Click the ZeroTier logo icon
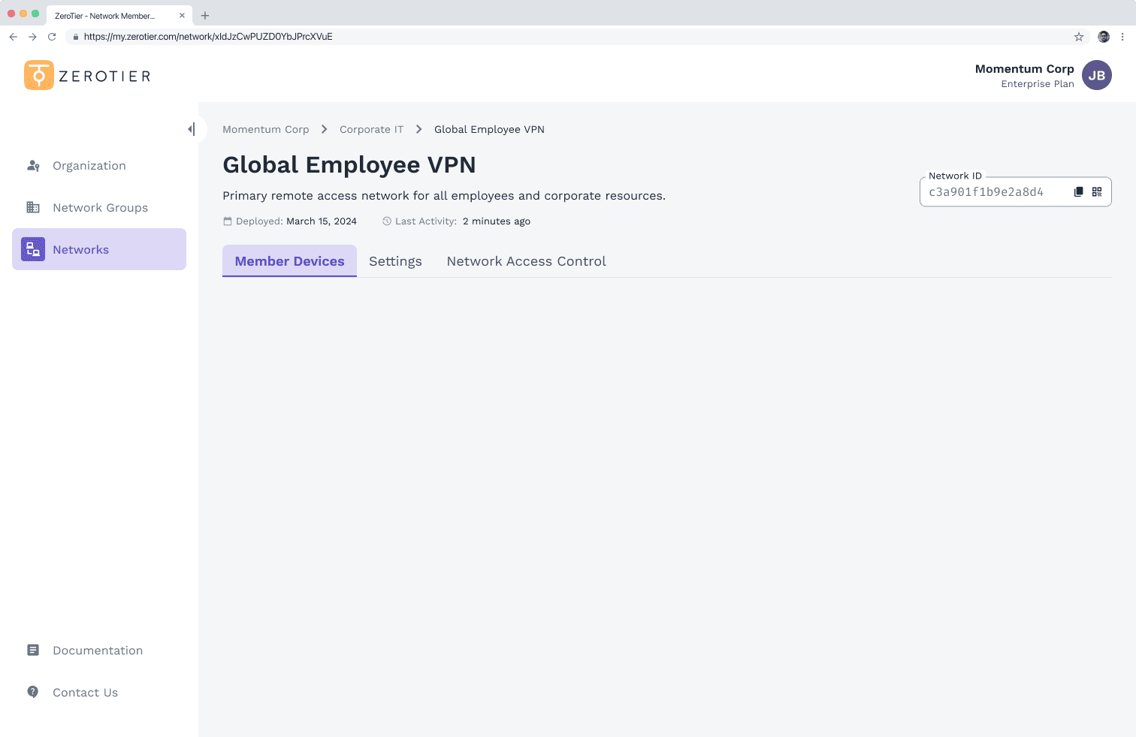1136x737 pixels. (39, 75)
